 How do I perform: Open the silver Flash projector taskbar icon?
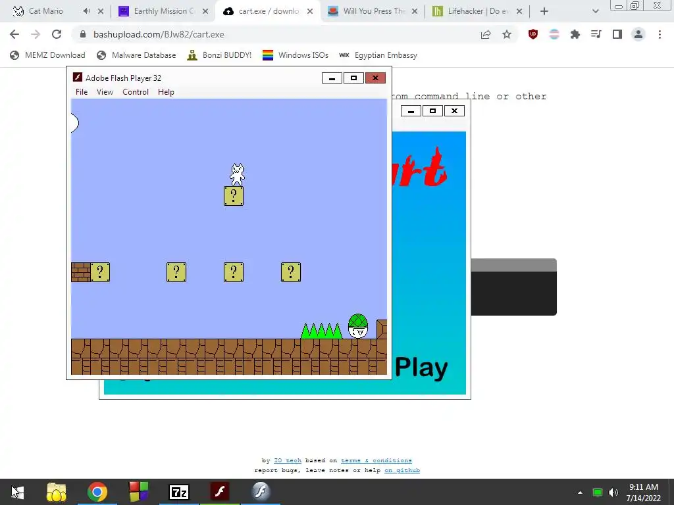pos(261,492)
